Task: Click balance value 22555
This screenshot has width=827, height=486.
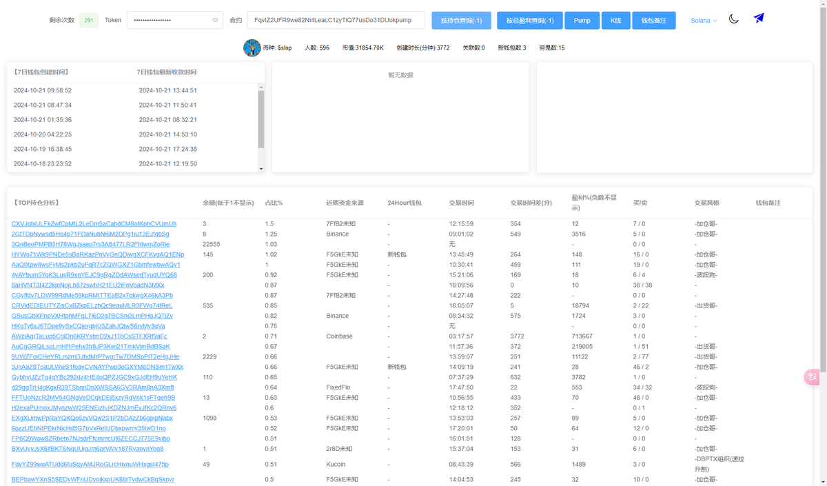Action: pos(212,244)
